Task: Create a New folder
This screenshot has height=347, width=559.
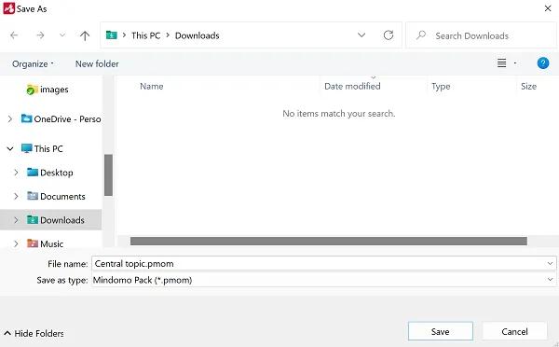Action: [97, 64]
